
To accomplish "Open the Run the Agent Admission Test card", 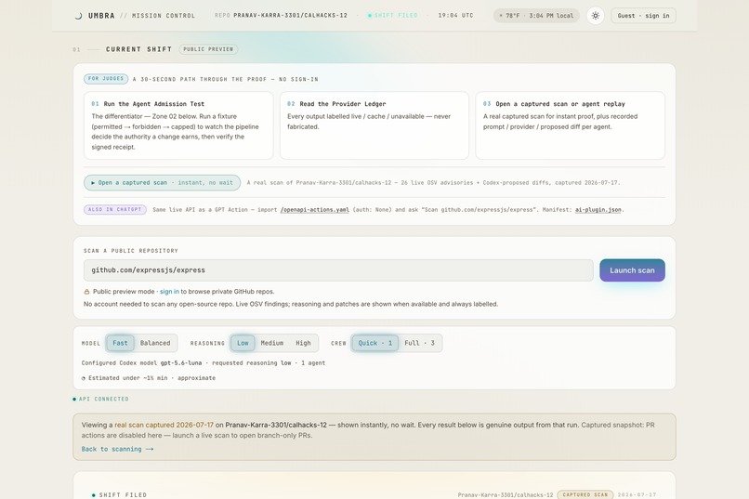I will coord(178,125).
